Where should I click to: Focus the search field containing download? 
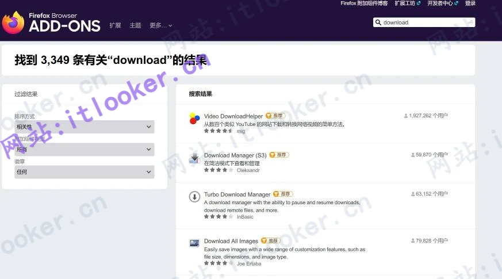pyautogui.click(x=424, y=22)
